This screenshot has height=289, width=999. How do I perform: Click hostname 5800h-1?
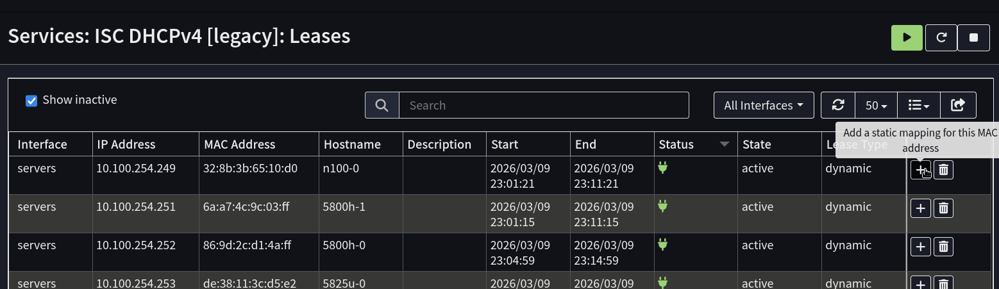pos(344,207)
